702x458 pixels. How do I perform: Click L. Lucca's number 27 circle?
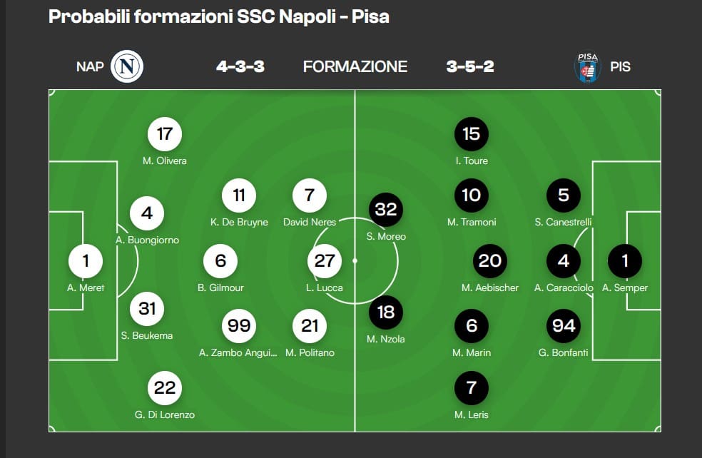coord(325,261)
